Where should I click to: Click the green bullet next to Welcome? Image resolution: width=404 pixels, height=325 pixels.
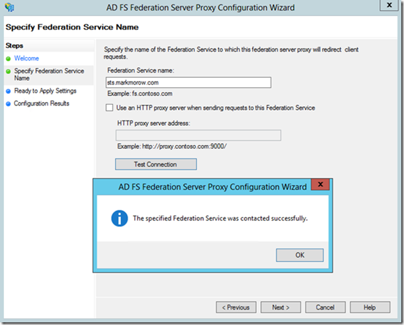point(8,58)
